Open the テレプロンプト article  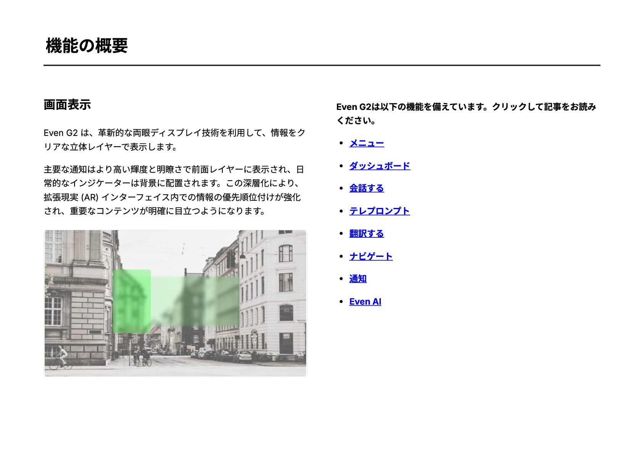click(x=379, y=211)
